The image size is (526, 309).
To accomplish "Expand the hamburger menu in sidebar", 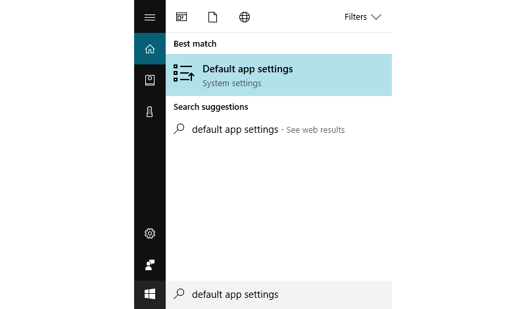I will click(x=150, y=17).
